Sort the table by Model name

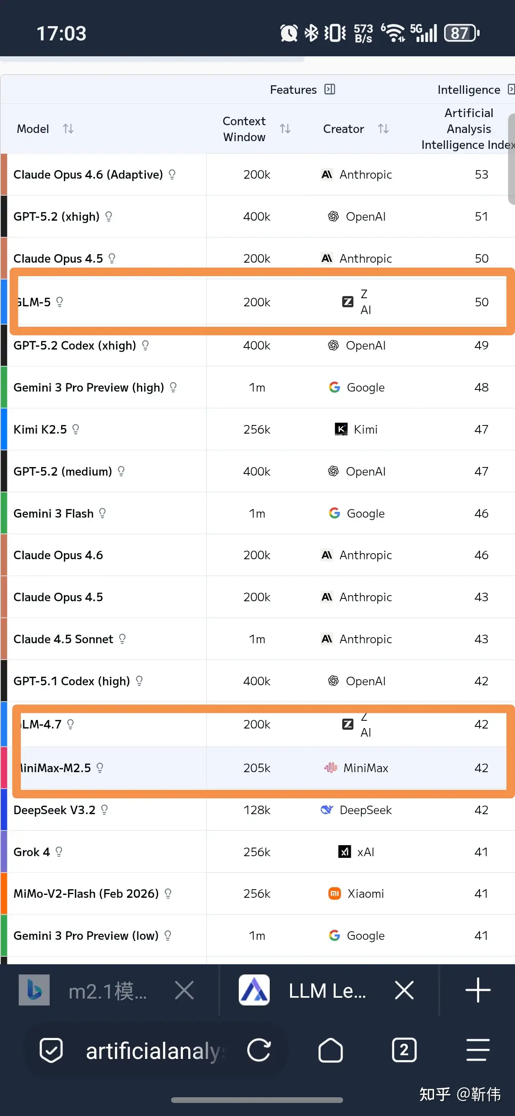pyautogui.click(x=68, y=128)
